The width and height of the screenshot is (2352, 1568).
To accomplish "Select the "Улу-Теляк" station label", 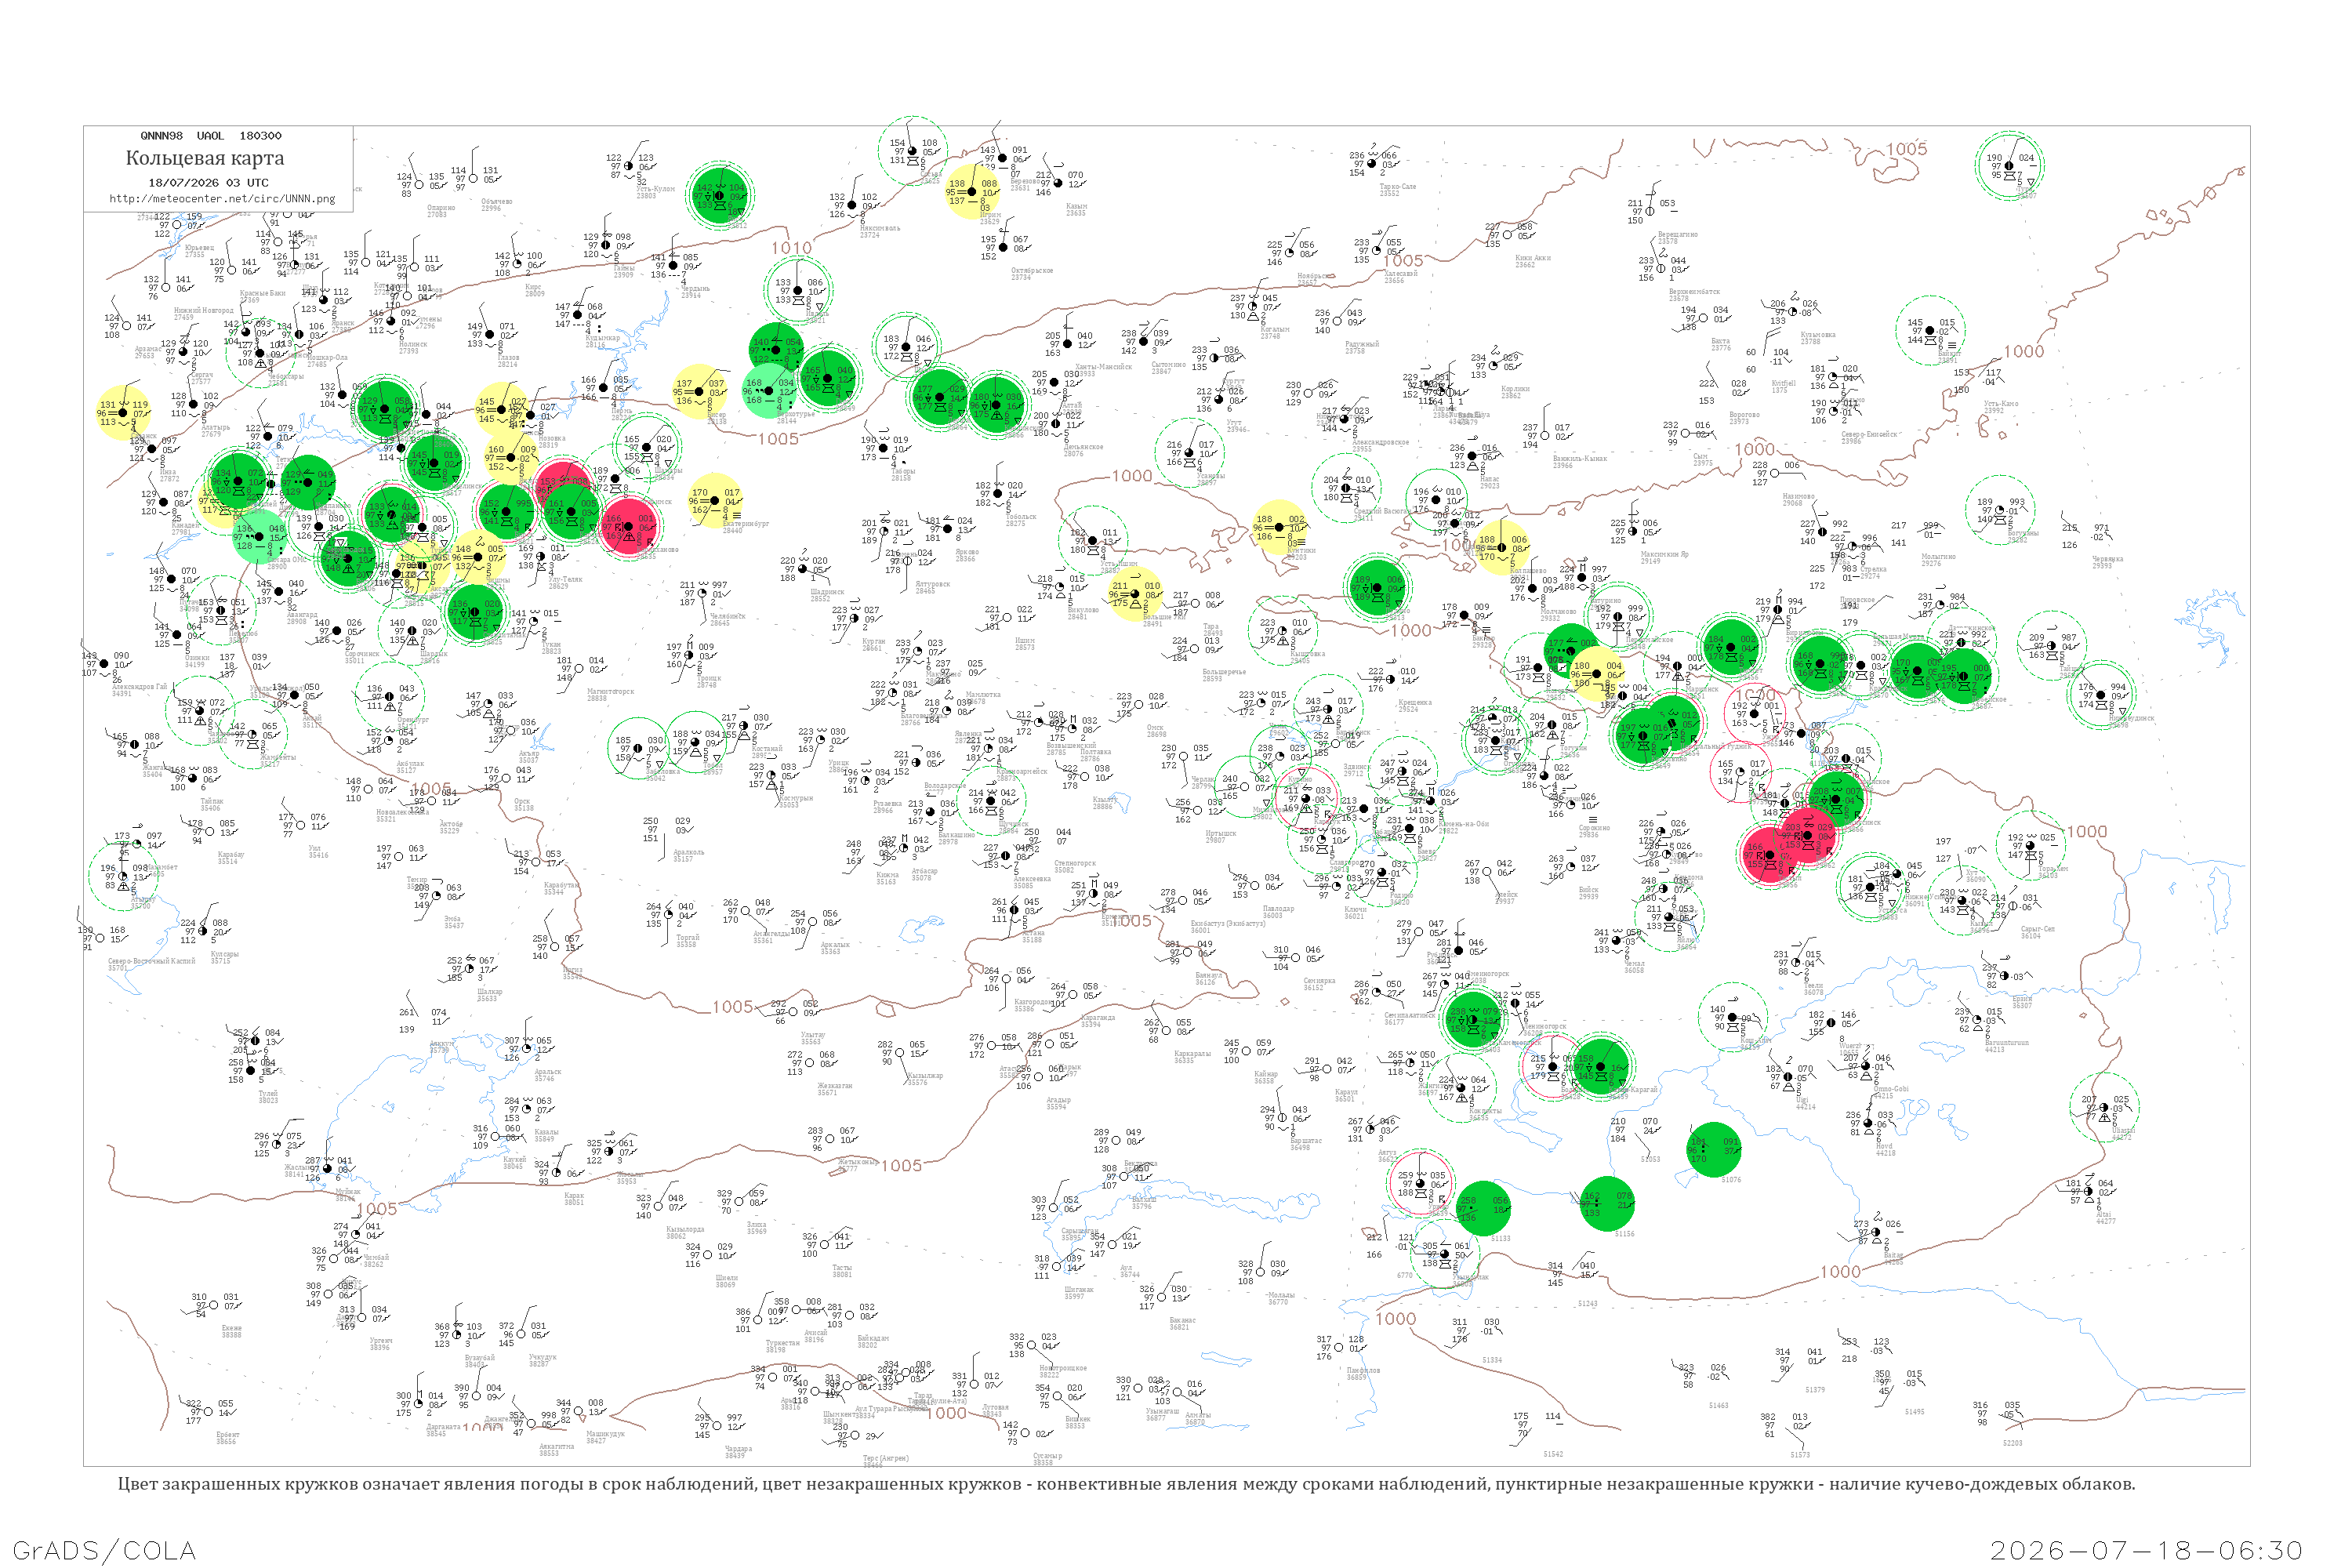I will pos(565,580).
